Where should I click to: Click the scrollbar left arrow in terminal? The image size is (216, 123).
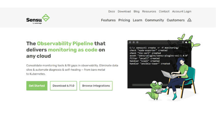(x=131, y=85)
